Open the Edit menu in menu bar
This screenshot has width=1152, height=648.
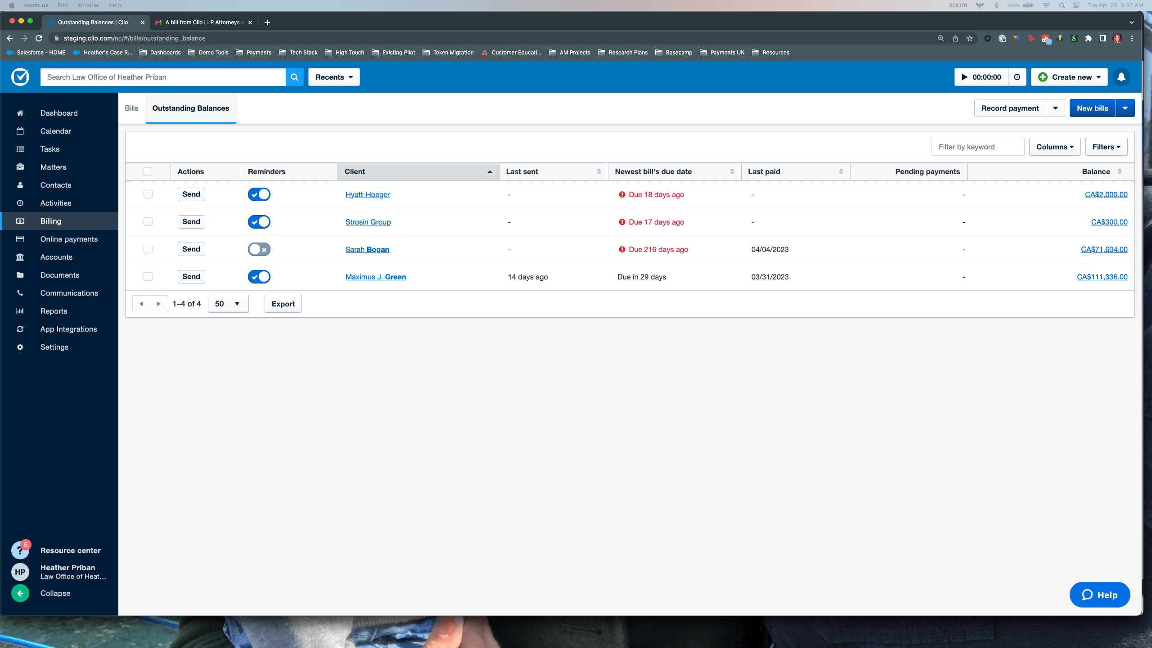click(63, 5)
